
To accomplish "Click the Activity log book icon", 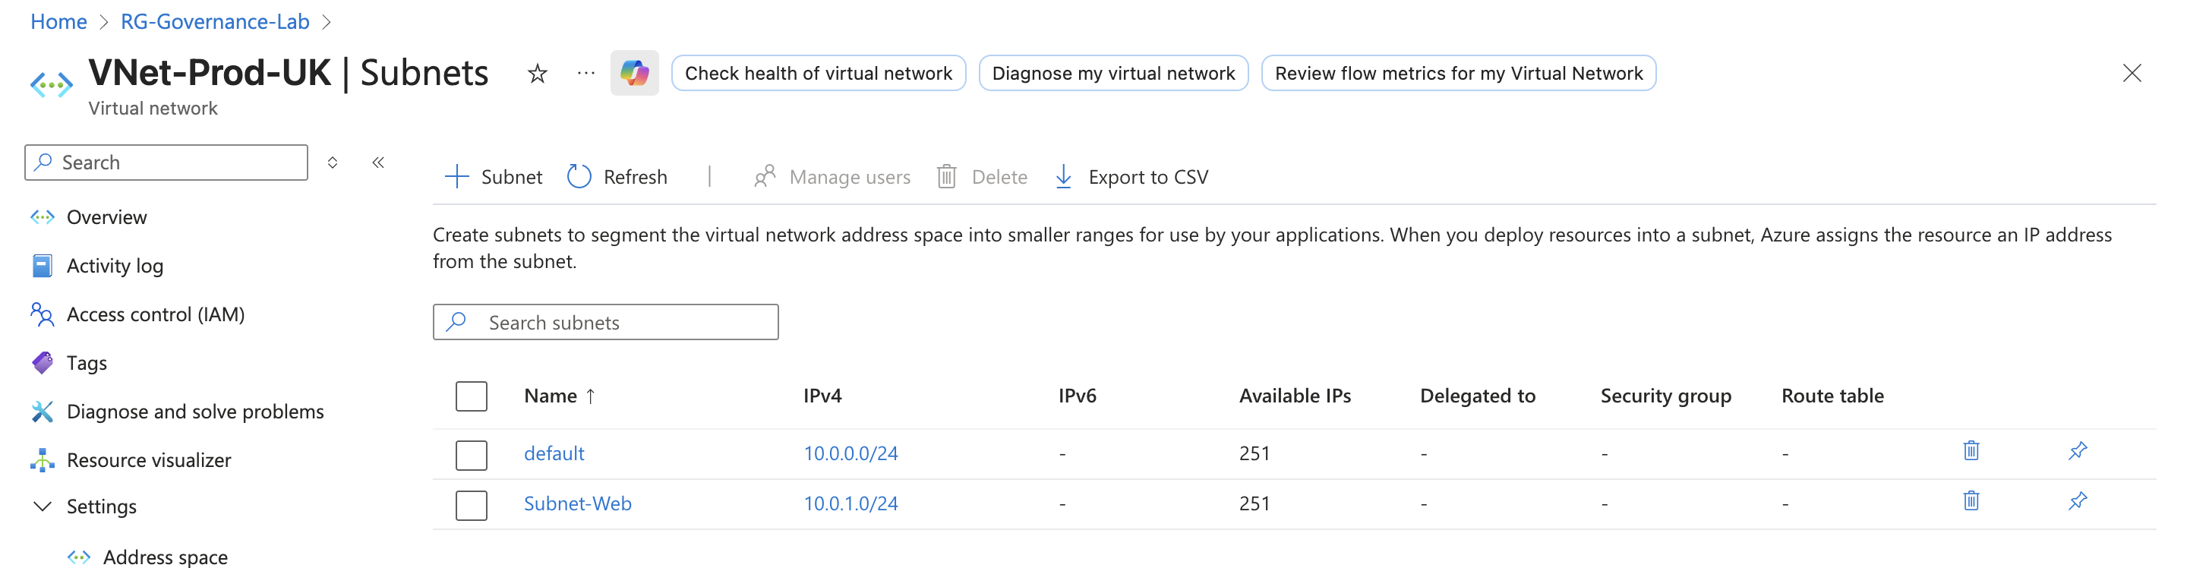I will tap(43, 266).
